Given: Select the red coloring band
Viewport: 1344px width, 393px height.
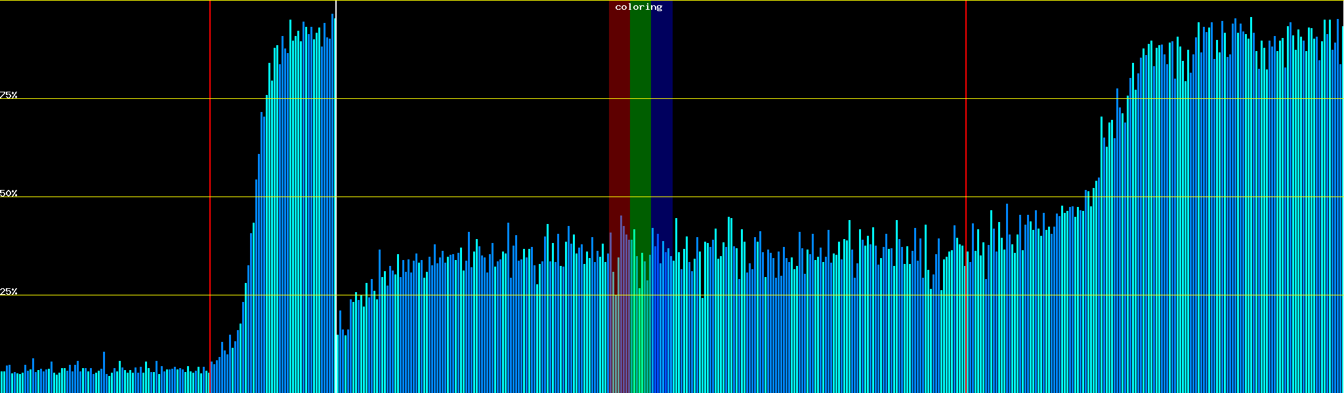Looking at the screenshot, I should [x=619, y=131].
